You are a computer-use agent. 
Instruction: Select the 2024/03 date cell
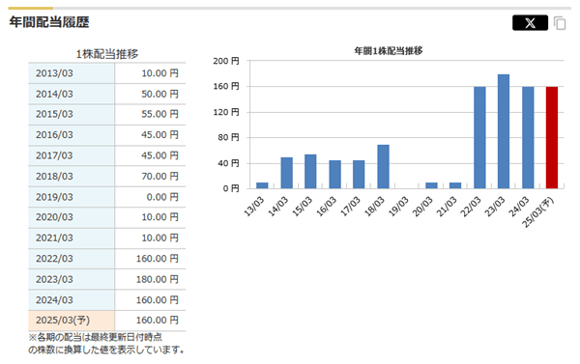[x=72, y=300]
